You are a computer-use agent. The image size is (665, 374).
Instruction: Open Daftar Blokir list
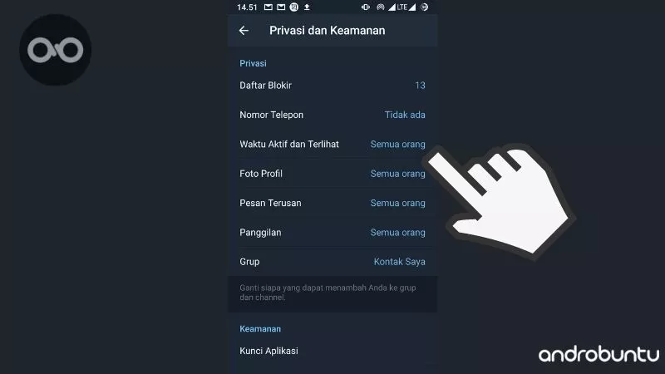pyautogui.click(x=332, y=86)
